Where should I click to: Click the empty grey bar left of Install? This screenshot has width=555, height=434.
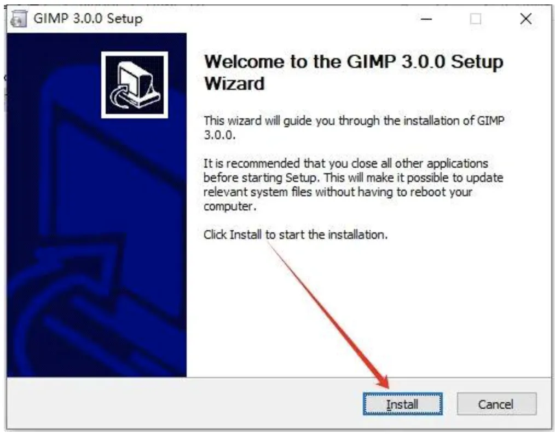[184, 403]
